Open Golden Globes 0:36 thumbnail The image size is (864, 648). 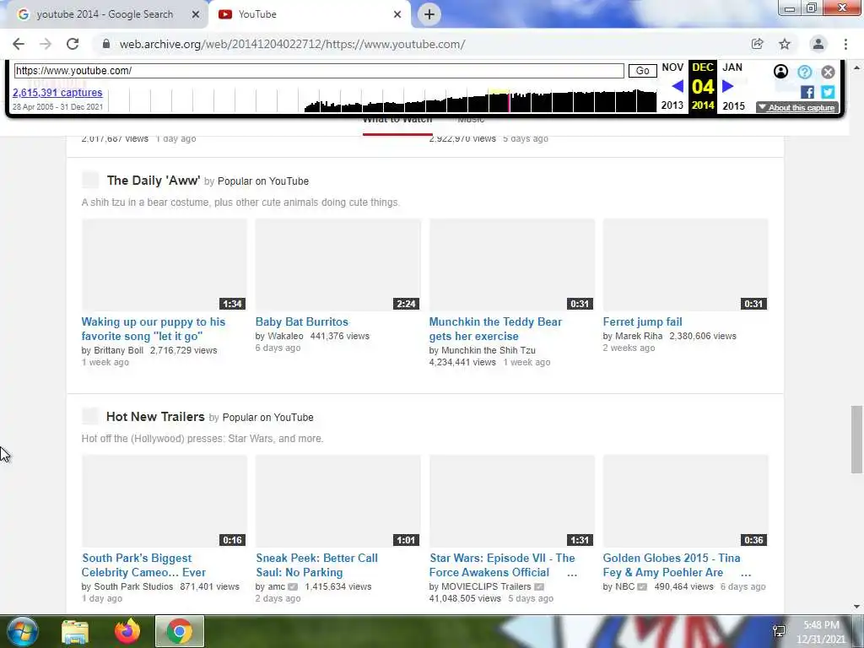(685, 501)
